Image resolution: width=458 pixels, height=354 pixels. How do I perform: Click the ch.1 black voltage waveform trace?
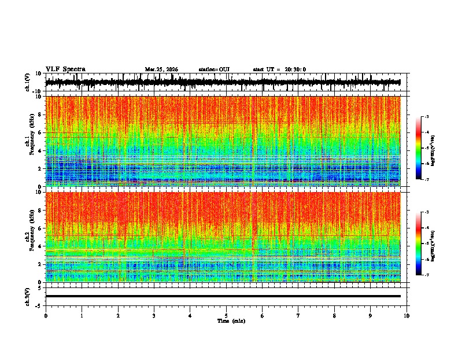tap(223, 82)
